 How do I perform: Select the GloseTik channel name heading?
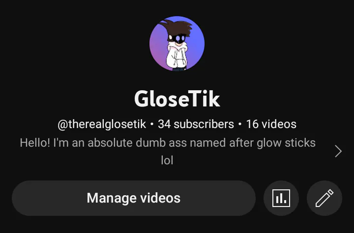177,99
